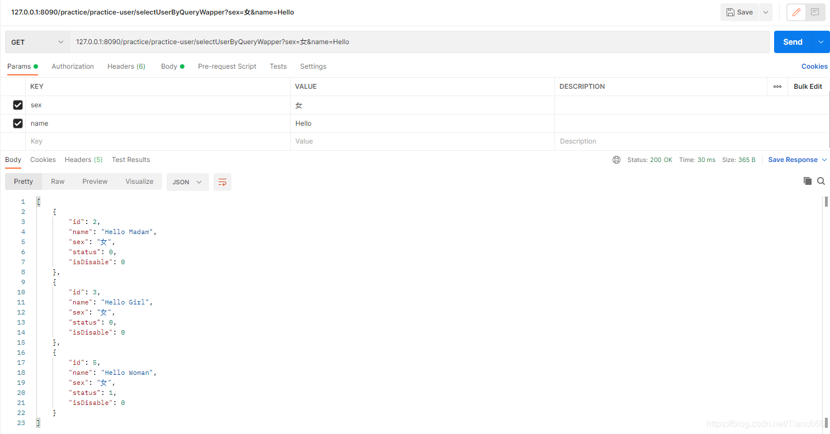
Task: Select the Pretty view mode
Action: point(23,182)
